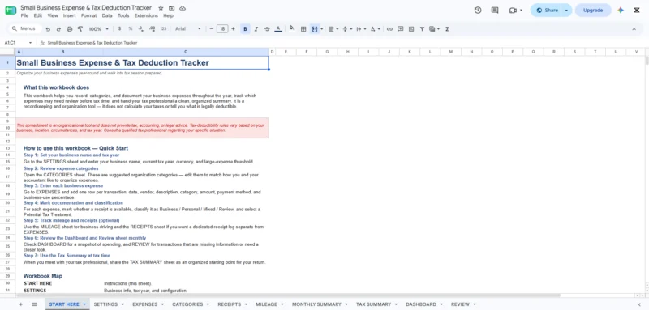Viewport: 649px width, 310px height.
Task: Open text wrapping dropdown
Action: (361, 29)
